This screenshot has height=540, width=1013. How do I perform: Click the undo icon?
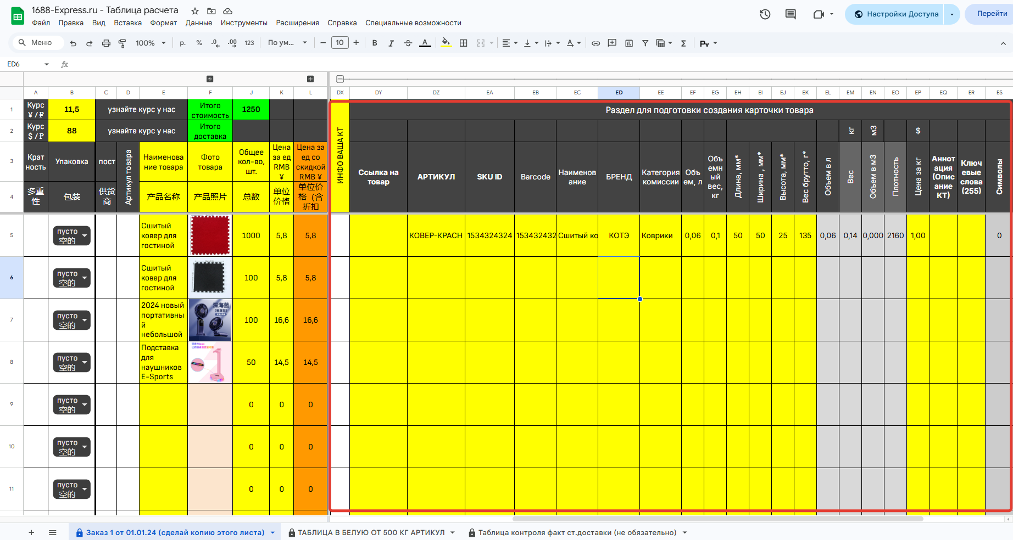[x=73, y=43]
